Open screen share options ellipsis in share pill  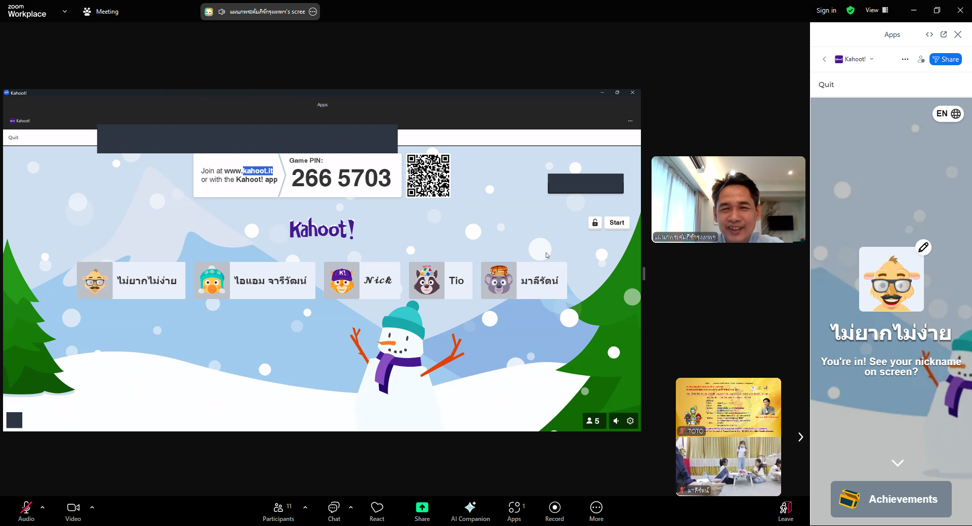[313, 12]
